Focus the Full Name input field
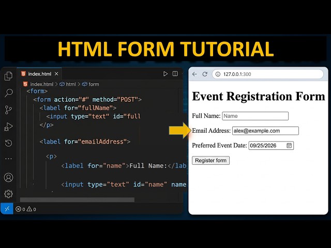Viewport: 331px width, 248px height. 255,116
